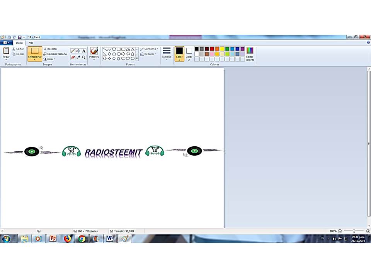The image size is (371, 278).
Task: Choose the red color swatch
Action: (x=212, y=49)
